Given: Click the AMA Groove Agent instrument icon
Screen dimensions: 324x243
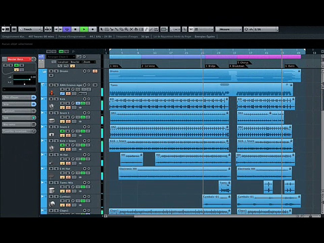Looking at the screenshot, I should click(51, 92).
